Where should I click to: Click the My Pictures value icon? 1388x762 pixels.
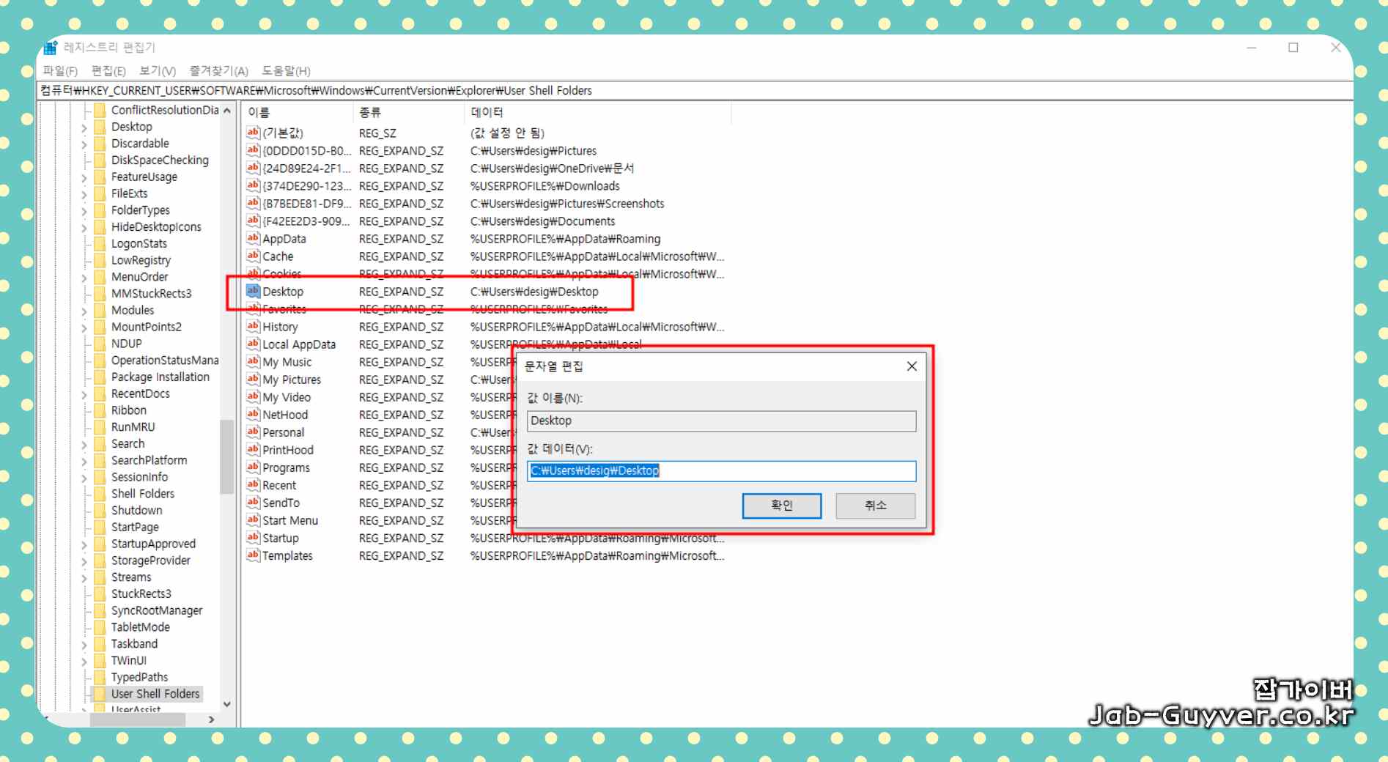[253, 379]
